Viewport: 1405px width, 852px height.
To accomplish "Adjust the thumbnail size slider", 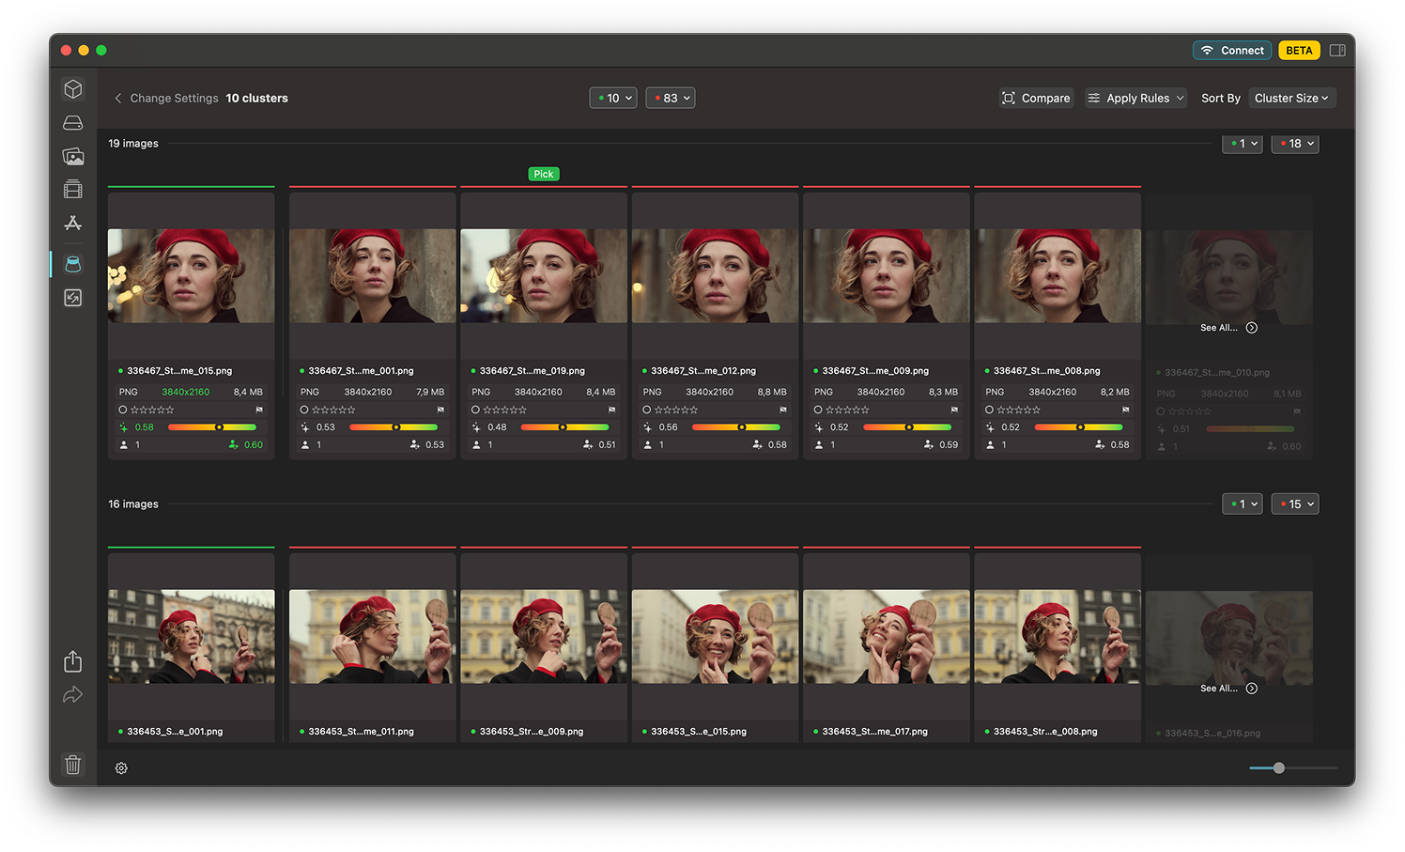I will point(1279,768).
